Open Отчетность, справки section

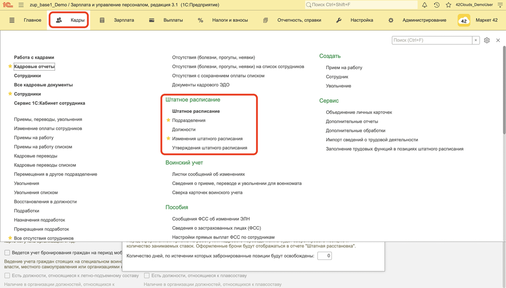pos(299,20)
